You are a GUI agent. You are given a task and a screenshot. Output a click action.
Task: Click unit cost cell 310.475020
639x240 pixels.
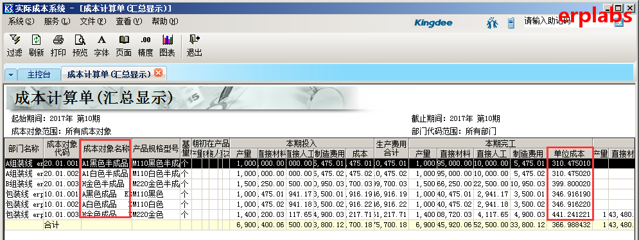[x=569, y=173]
